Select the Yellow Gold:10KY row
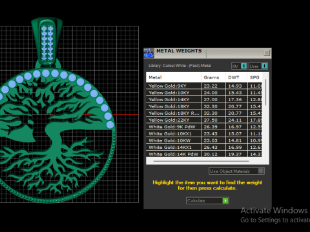Screen dimensions: 310x232 tap(204, 93)
